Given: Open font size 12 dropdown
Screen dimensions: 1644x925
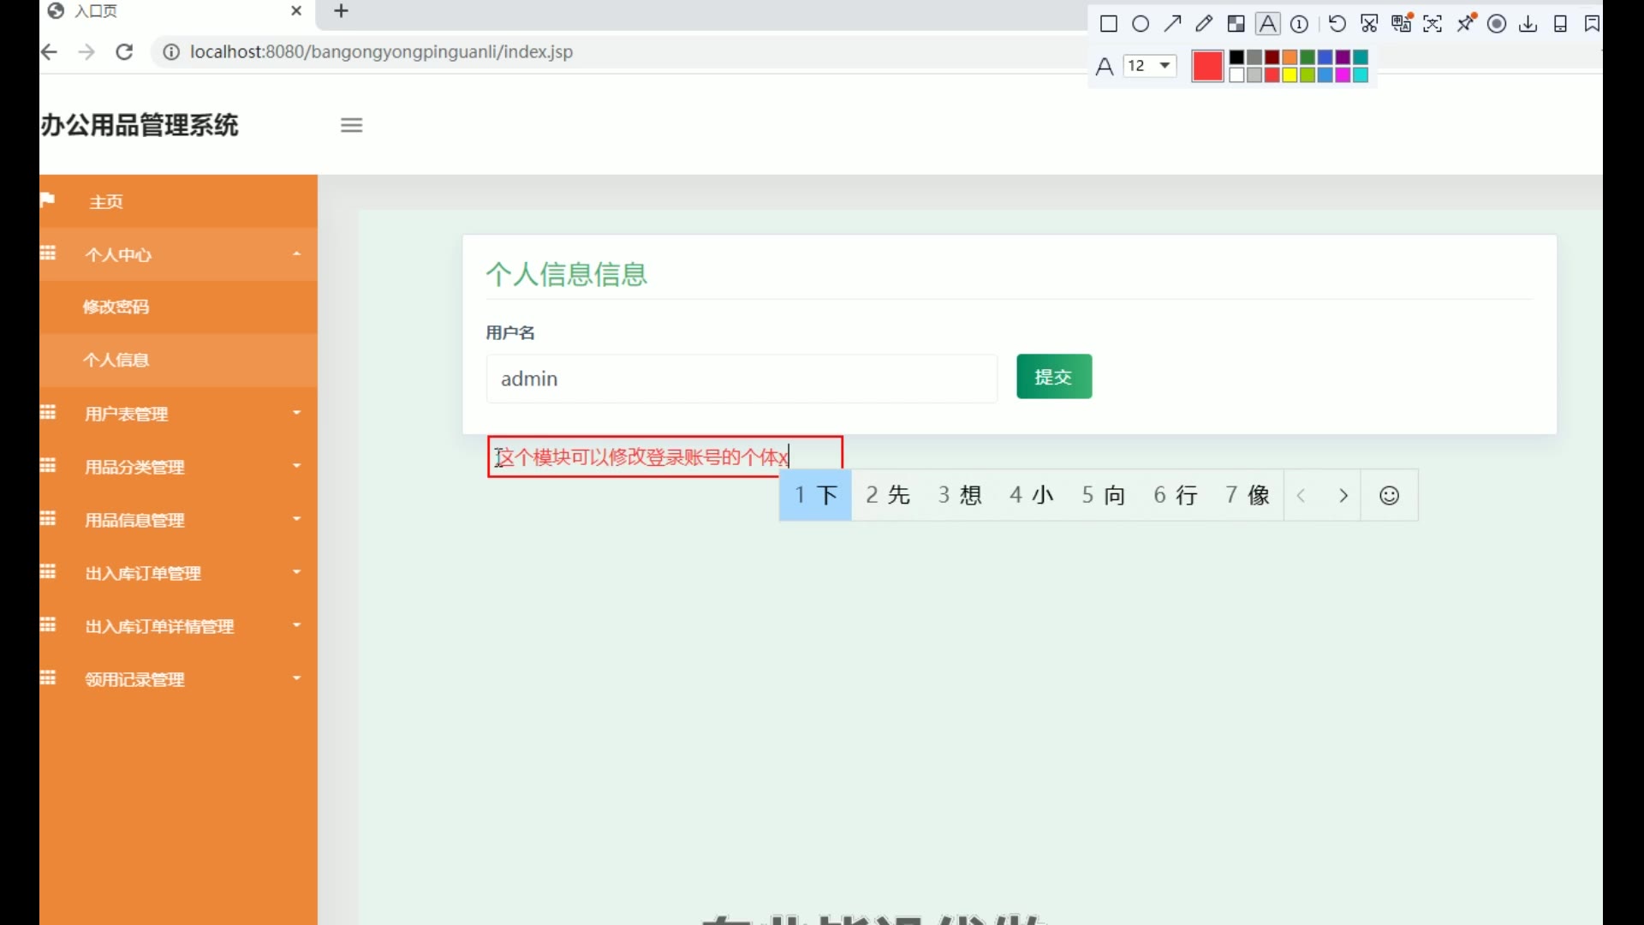Looking at the screenshot, I should [1150, 66].
